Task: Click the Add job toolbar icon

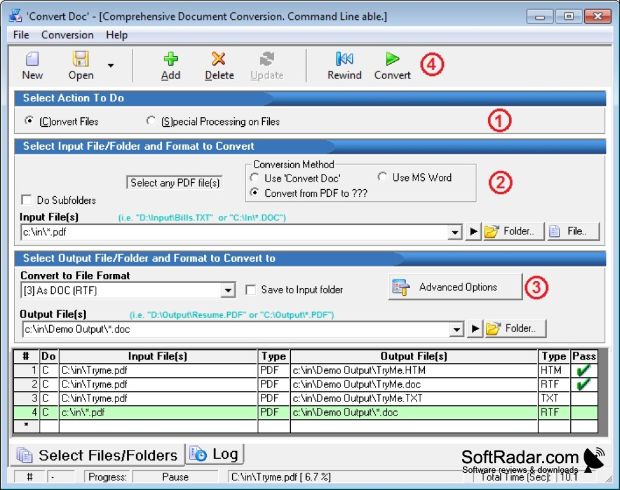Action: (170, 59)
